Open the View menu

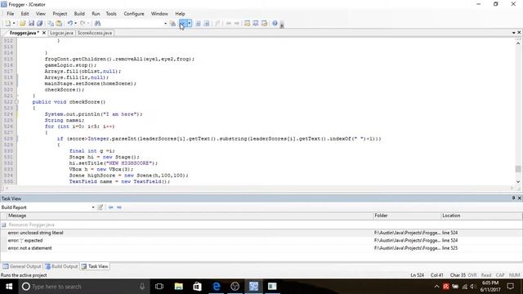(x=40, y=14)
